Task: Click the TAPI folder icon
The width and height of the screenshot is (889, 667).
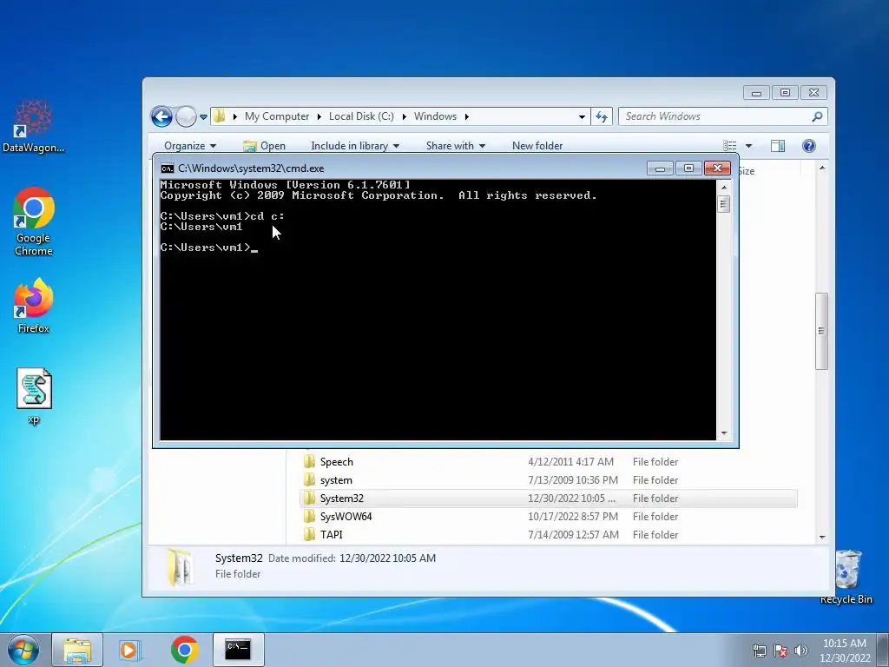Action: pyautogui.click(x=310, y=534)
